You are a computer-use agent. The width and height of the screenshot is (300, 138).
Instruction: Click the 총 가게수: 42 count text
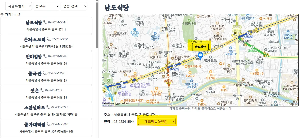click(x=10, y=15)
